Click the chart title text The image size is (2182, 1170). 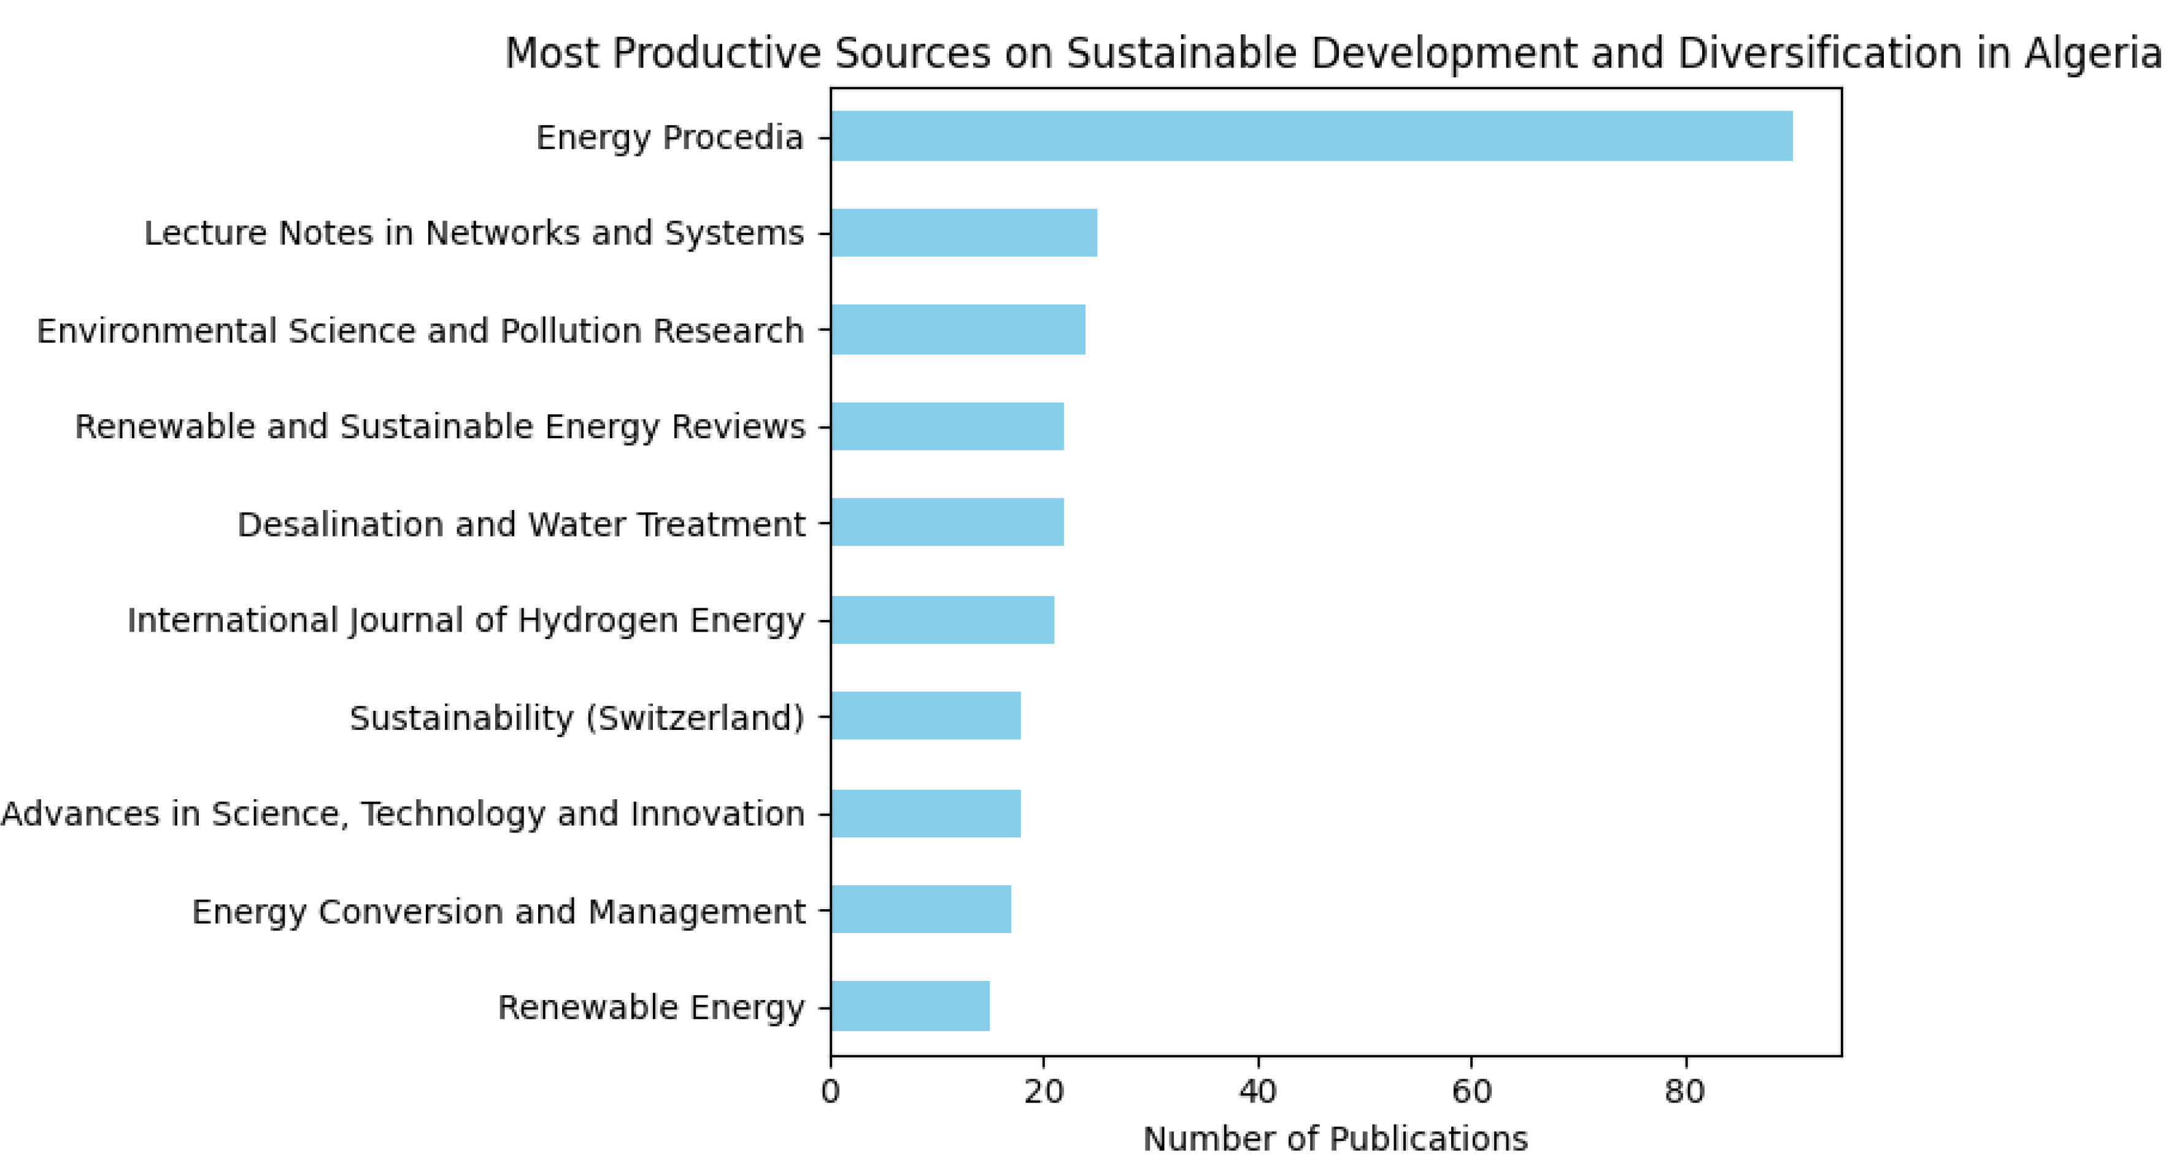pyautogui.click(x=1333, y=53)
